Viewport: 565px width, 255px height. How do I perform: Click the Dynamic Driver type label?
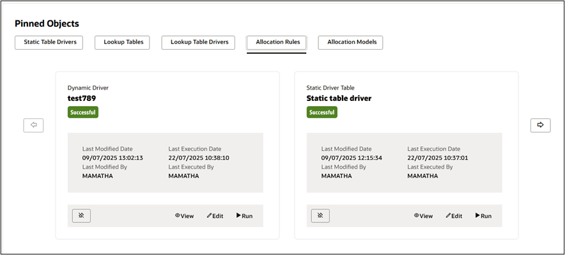pyautogui.click(x=88, y=88)
